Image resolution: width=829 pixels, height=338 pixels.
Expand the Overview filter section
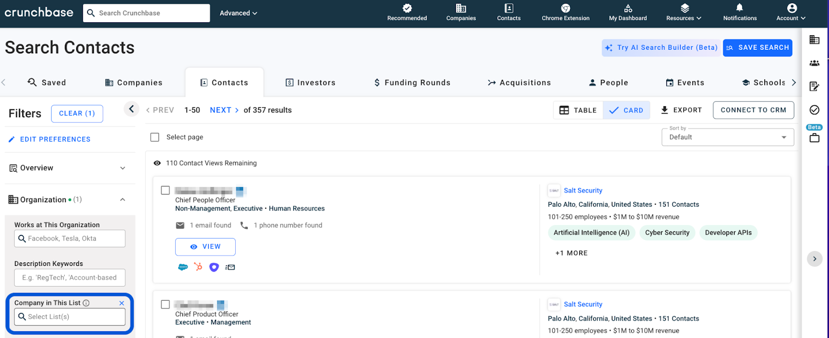click(x=68, y=168)
